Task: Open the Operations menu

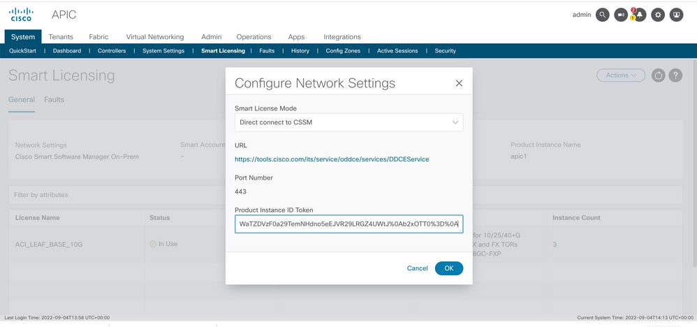Action: click(x=254, y=37)
